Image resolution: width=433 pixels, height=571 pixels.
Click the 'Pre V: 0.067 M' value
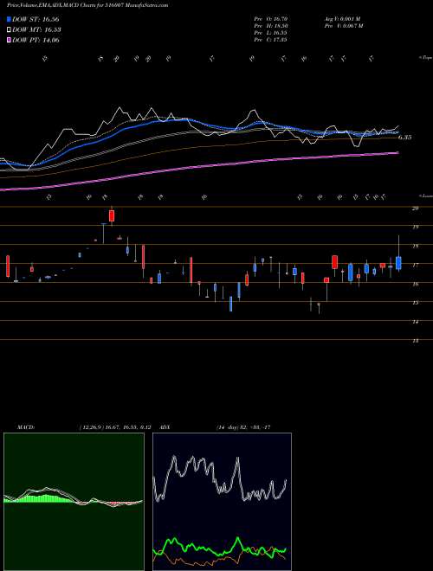[x=343, y=26]
